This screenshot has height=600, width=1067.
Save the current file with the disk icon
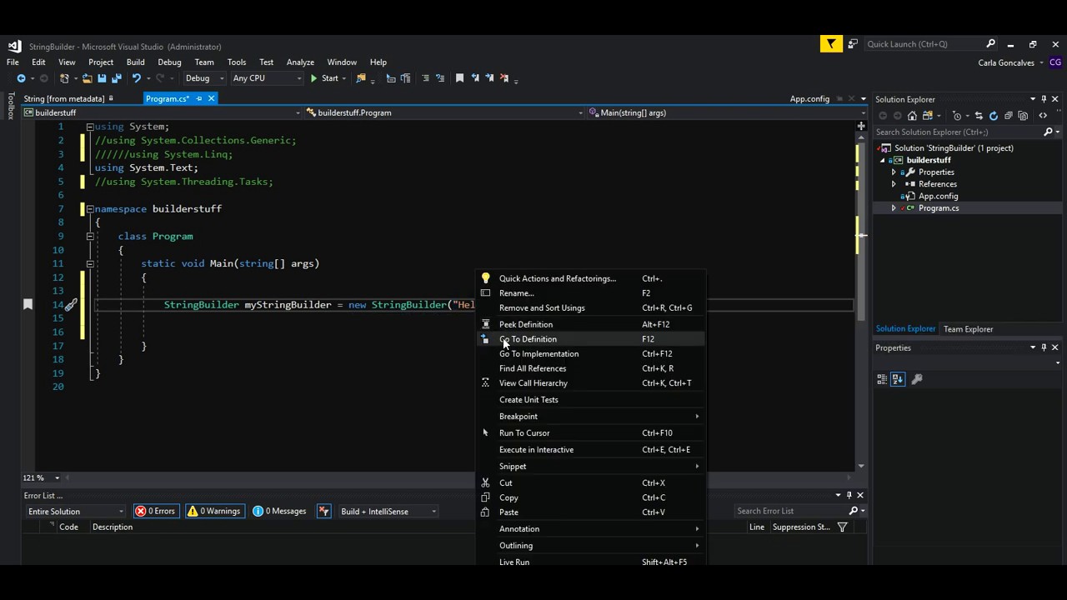pyautogui.click(x=102, y=78)
